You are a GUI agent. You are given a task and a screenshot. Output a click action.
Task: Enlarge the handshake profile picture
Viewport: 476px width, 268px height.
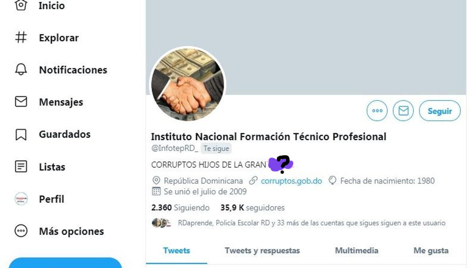[x=188, y=85]
